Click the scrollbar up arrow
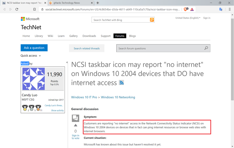The height and width of the screenshot is (148, 234). pyautogui.click(x=232, y=15)
